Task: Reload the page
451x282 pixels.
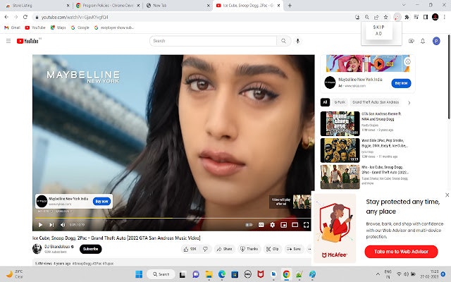Action: point(25,17)
